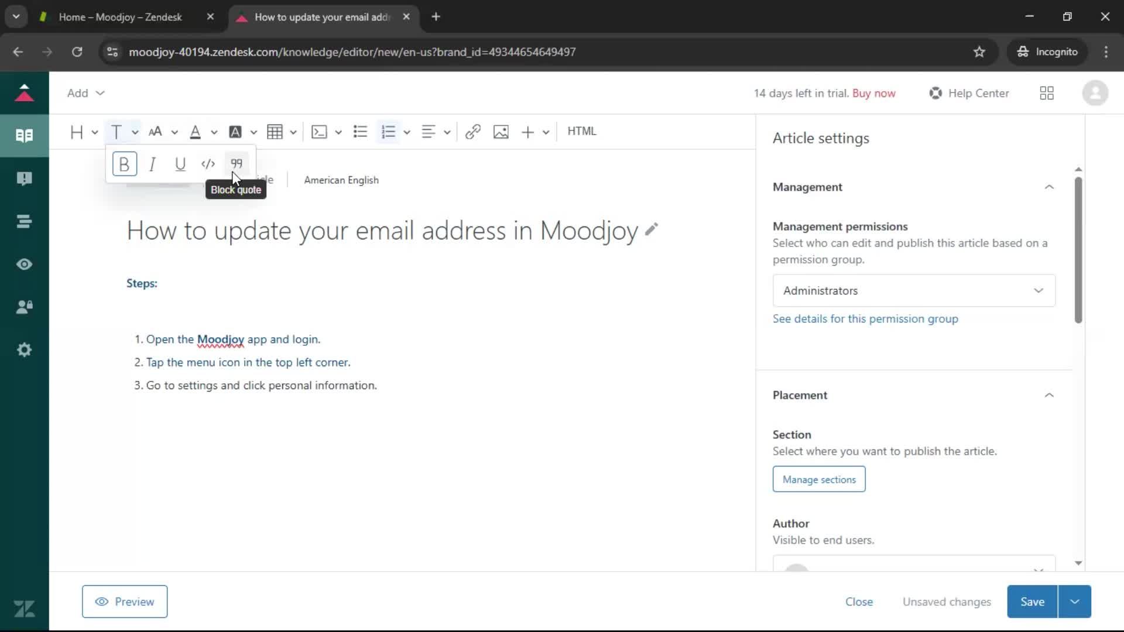Save the article
The width and height of the screenshot is (1124, 632).
tap(1032, 602)
